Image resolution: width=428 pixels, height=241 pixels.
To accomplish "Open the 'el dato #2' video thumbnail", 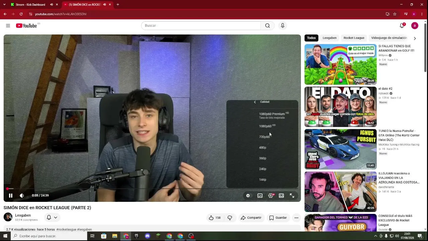I will pos(340,107).
